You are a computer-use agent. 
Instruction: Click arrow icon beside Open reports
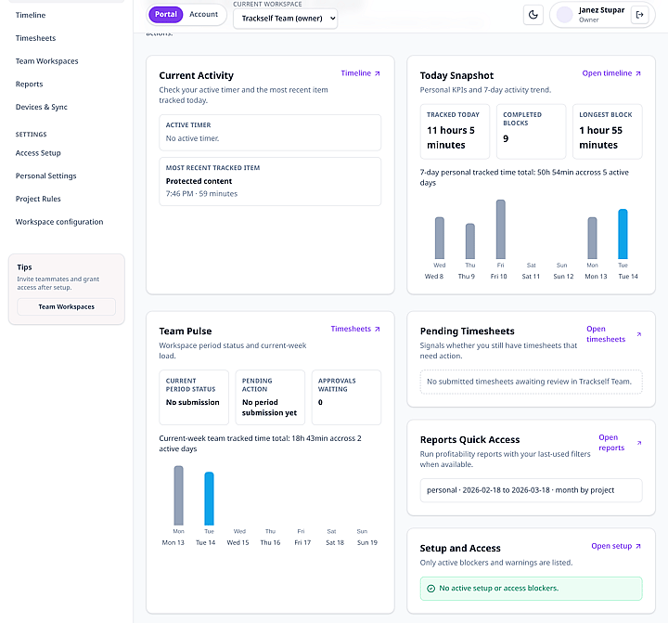639,443
